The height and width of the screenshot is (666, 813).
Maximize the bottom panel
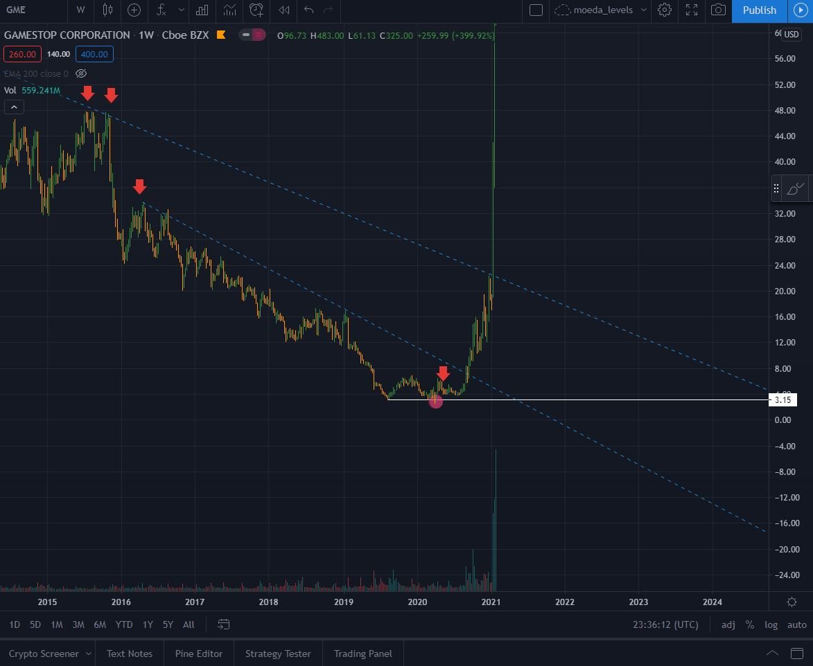click(x=797, y=654)
